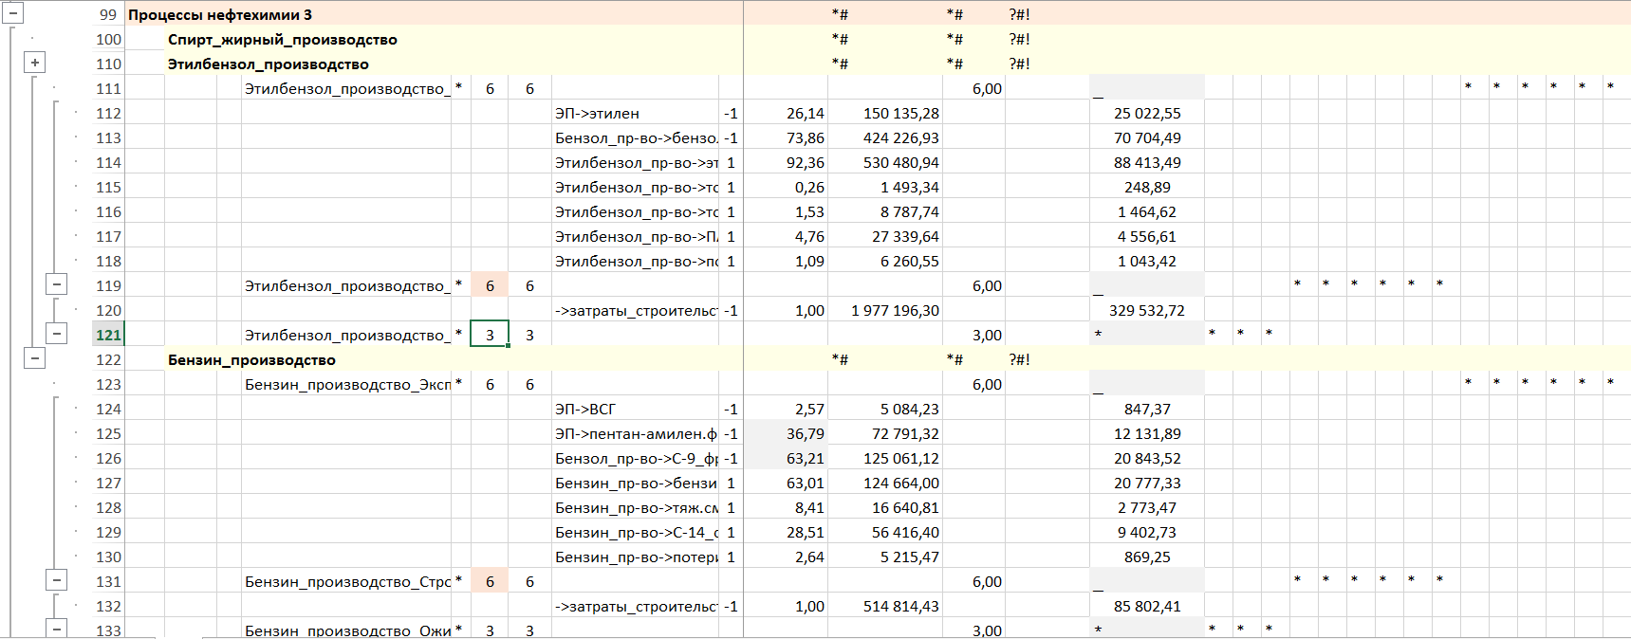This screenshot has width=1631, height=639.
Task: Click the minus outline button beside row 121
Action: pos(57,334)
